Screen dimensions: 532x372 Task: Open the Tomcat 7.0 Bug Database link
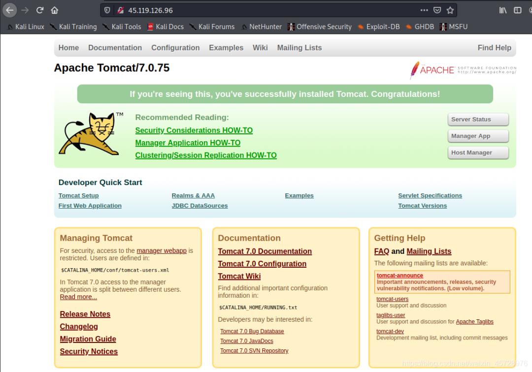point(252,331)
